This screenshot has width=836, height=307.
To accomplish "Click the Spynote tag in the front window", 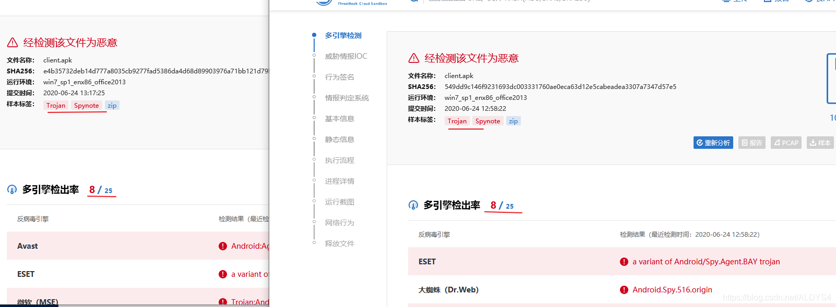I will click(488, 121).
